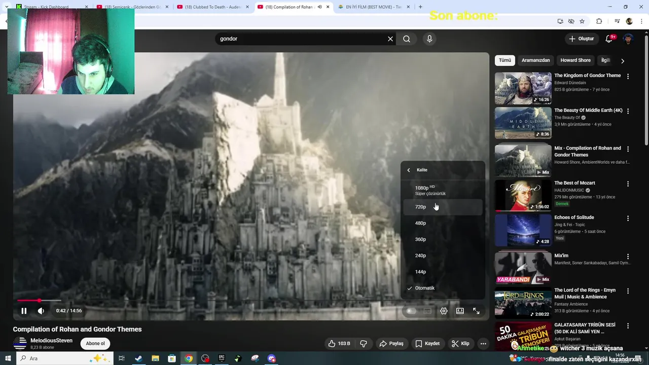Switch to theater mode
Viewport: 649px width, 365px height.
(460, 311)
